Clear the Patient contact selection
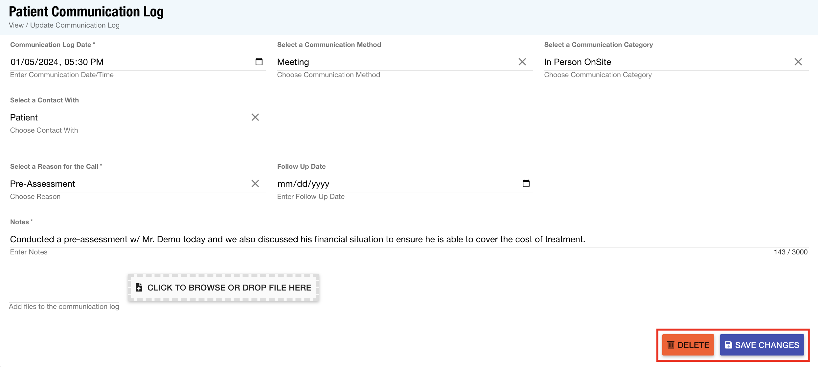The image size is (818, 367). [255, 117]
